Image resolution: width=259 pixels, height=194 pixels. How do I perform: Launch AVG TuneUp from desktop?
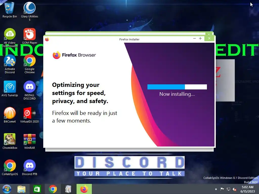pos(10,89)
